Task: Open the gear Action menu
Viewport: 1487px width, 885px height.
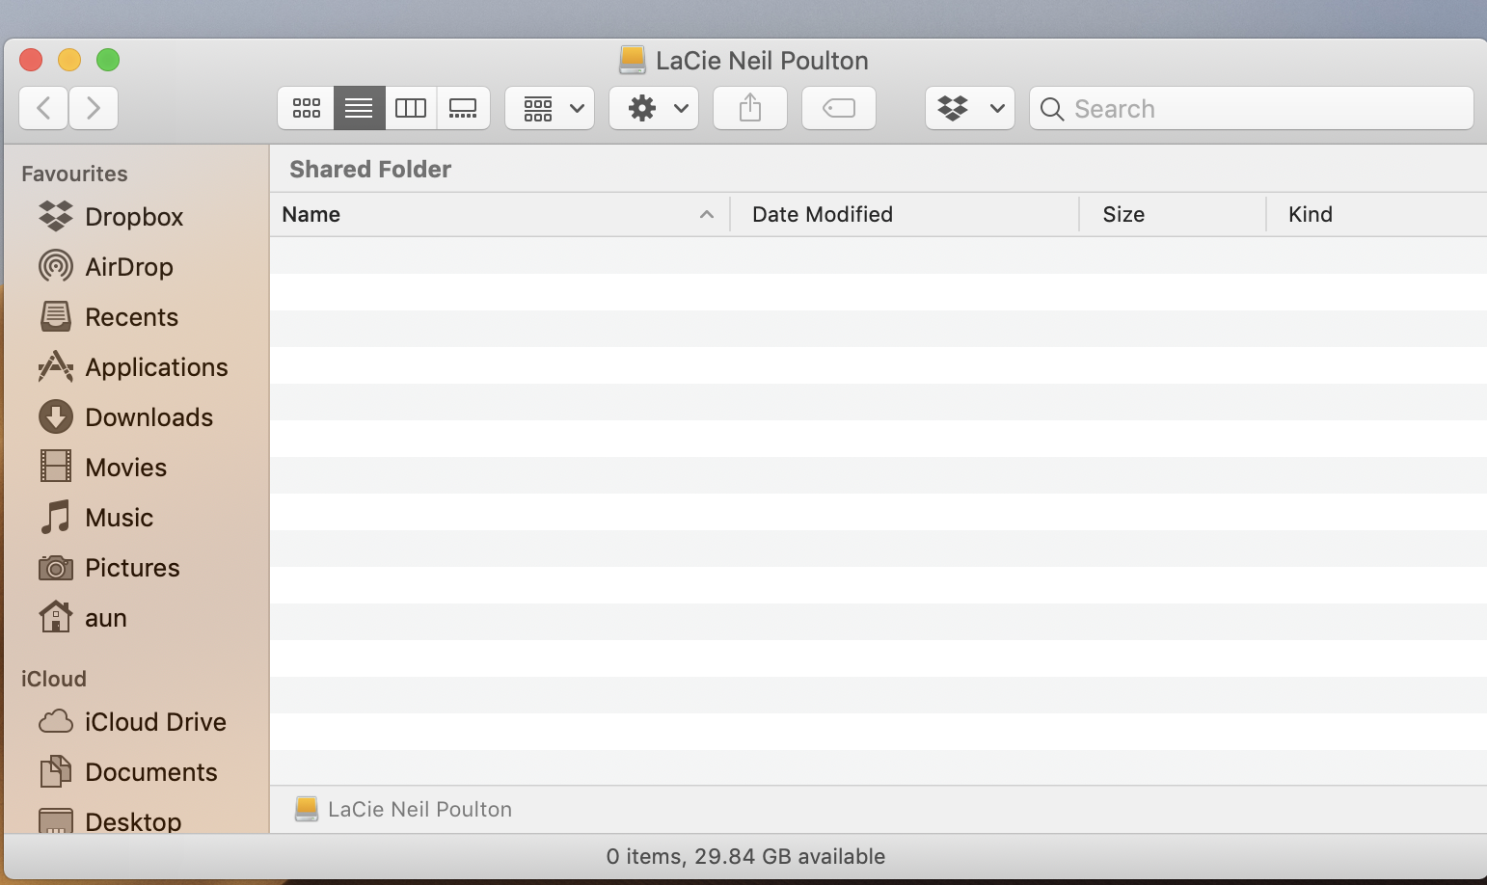Action: point(654,108)
